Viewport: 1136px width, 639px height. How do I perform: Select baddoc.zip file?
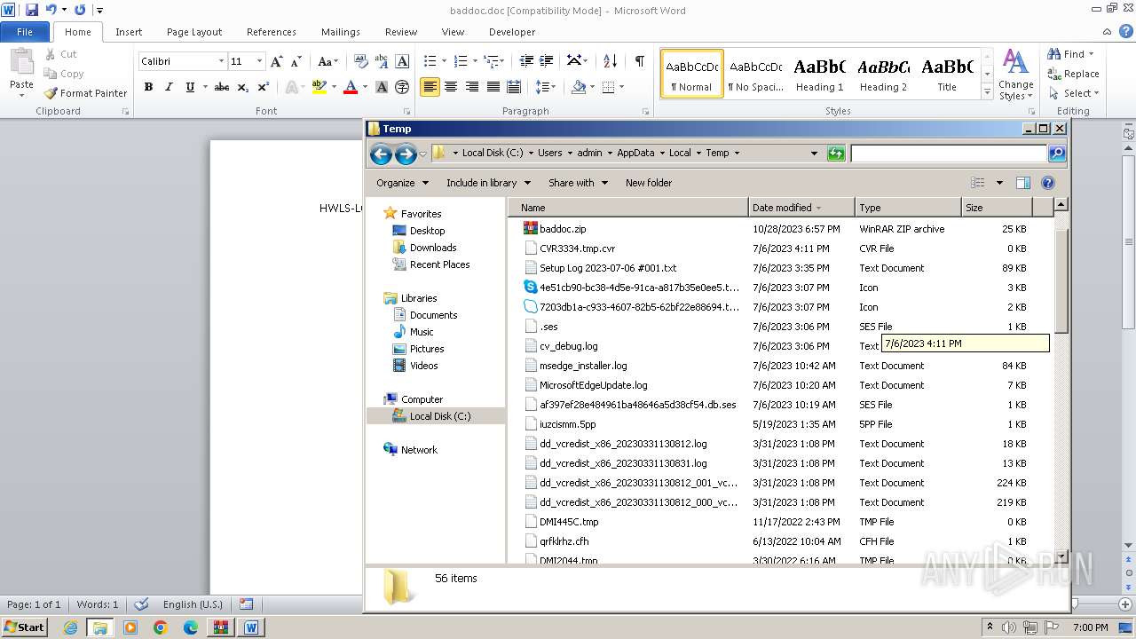pyautogui.click(x=563, y=229)
